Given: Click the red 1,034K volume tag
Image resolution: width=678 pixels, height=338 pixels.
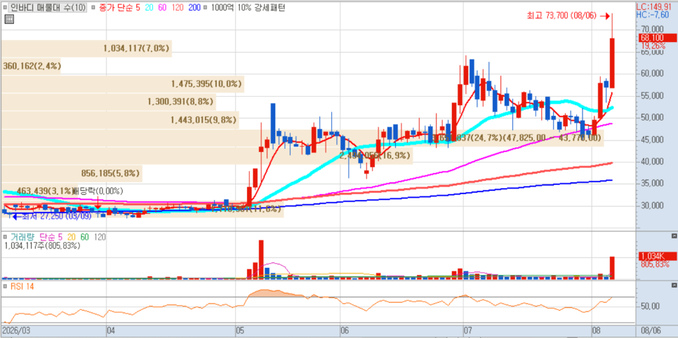Looking at the screenshot, I should (657, 257).
